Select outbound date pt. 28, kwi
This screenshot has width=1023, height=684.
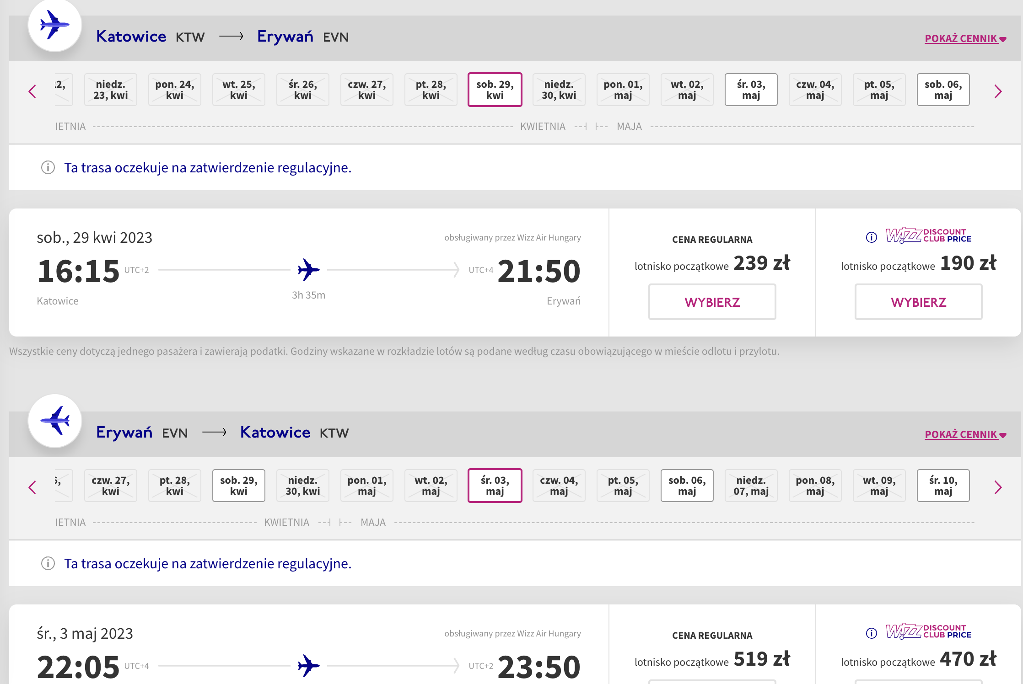pyautogui.click(x=431, y=90)
